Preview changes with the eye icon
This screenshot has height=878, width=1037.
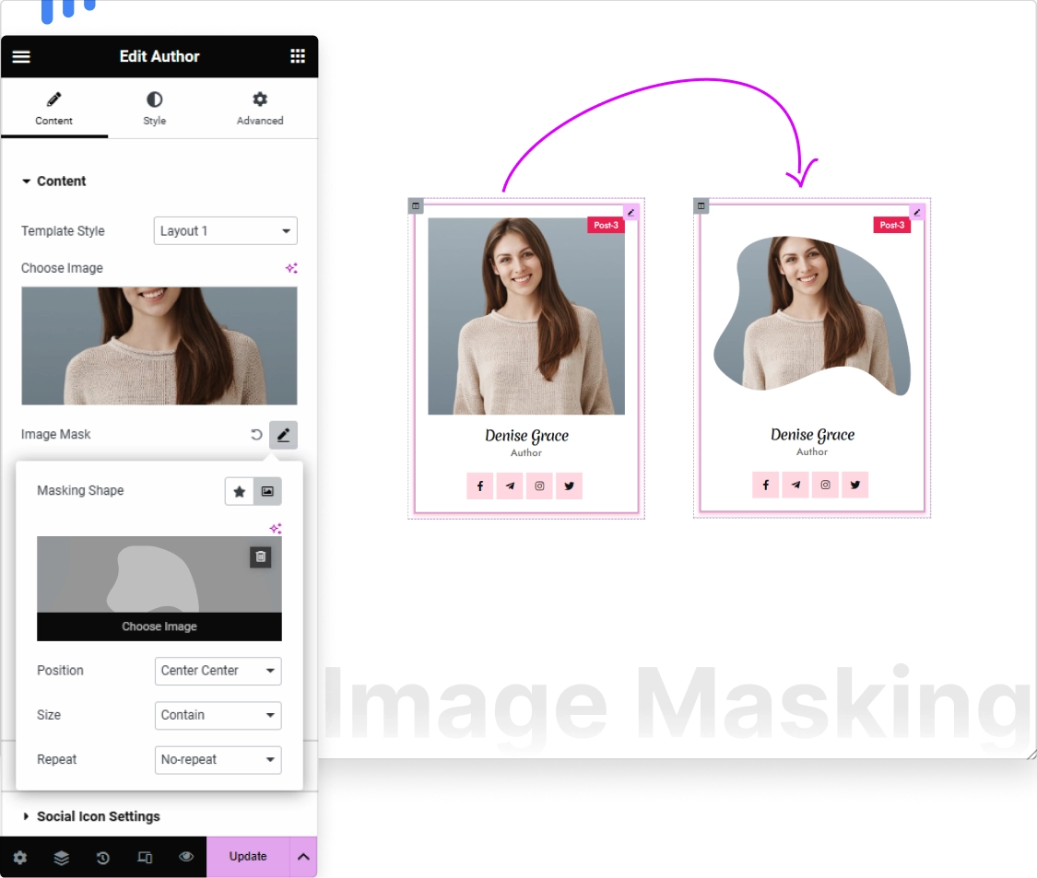pos(186,857)
